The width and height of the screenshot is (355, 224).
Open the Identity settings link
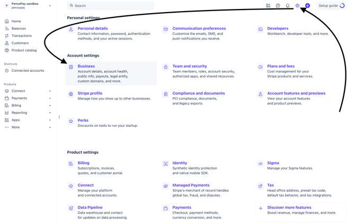180,163
